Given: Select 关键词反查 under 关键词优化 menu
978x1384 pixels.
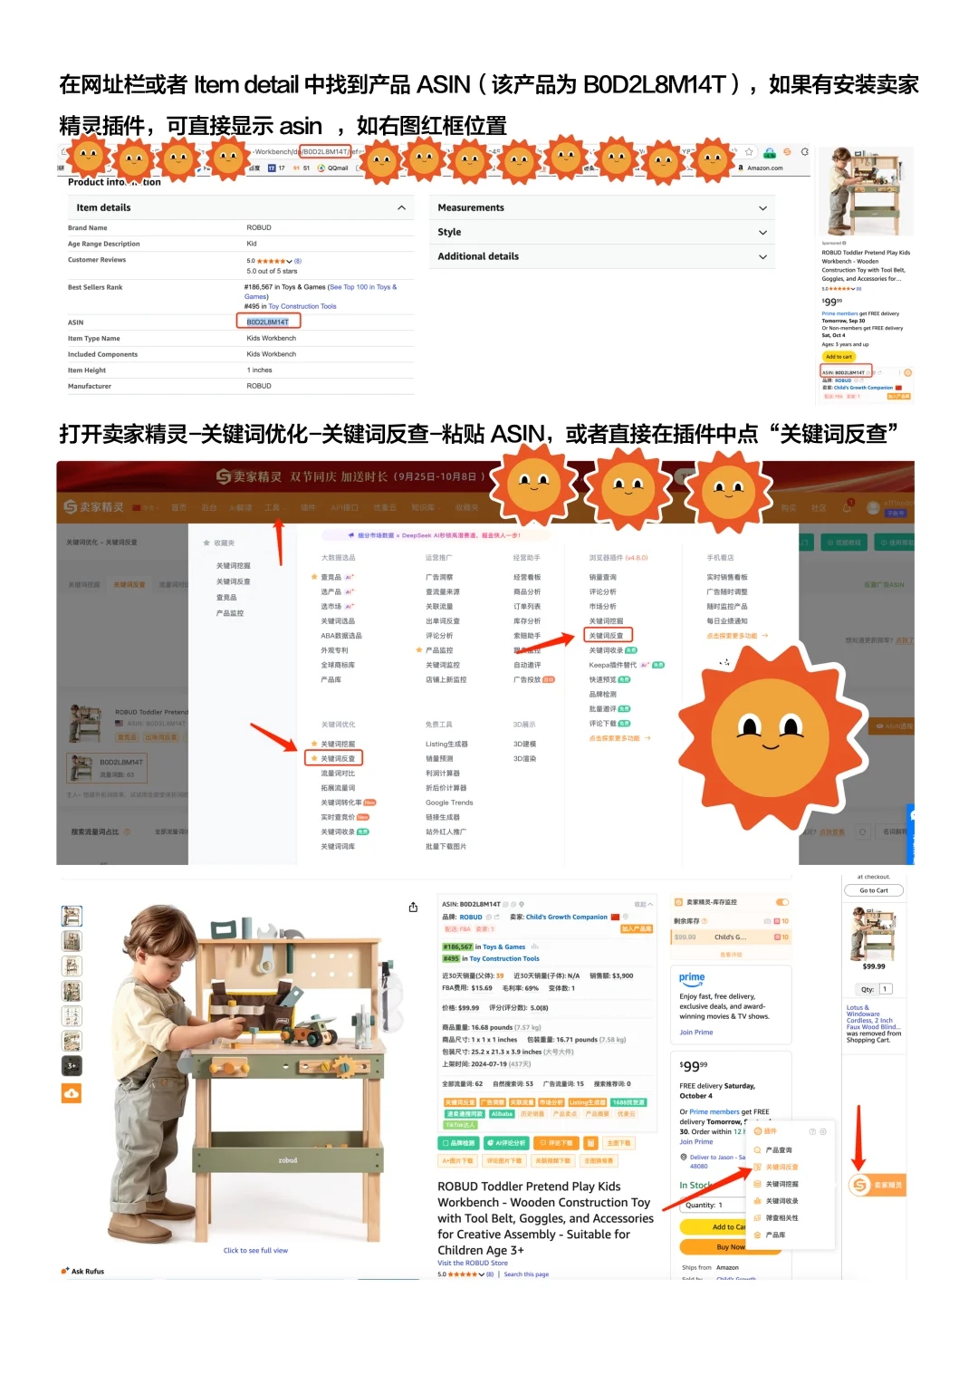Looking at the screenshot, I should pos(338,759).
